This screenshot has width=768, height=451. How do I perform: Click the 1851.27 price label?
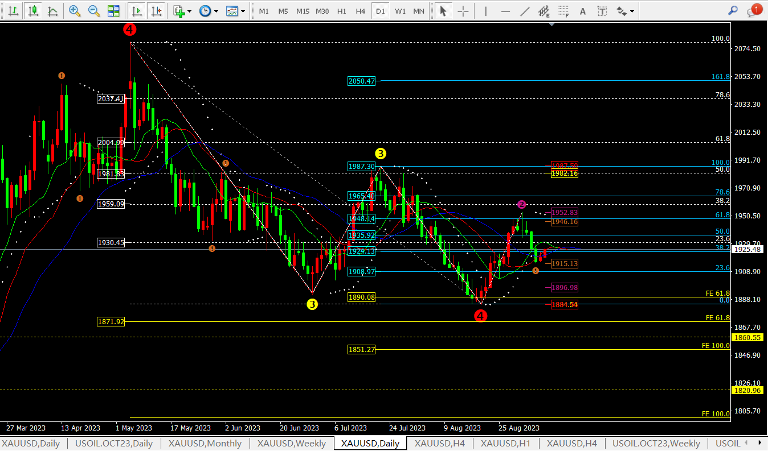tap(362, 350)
